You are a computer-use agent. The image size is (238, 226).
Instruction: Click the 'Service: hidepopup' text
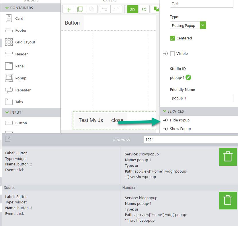coord(141,198)
